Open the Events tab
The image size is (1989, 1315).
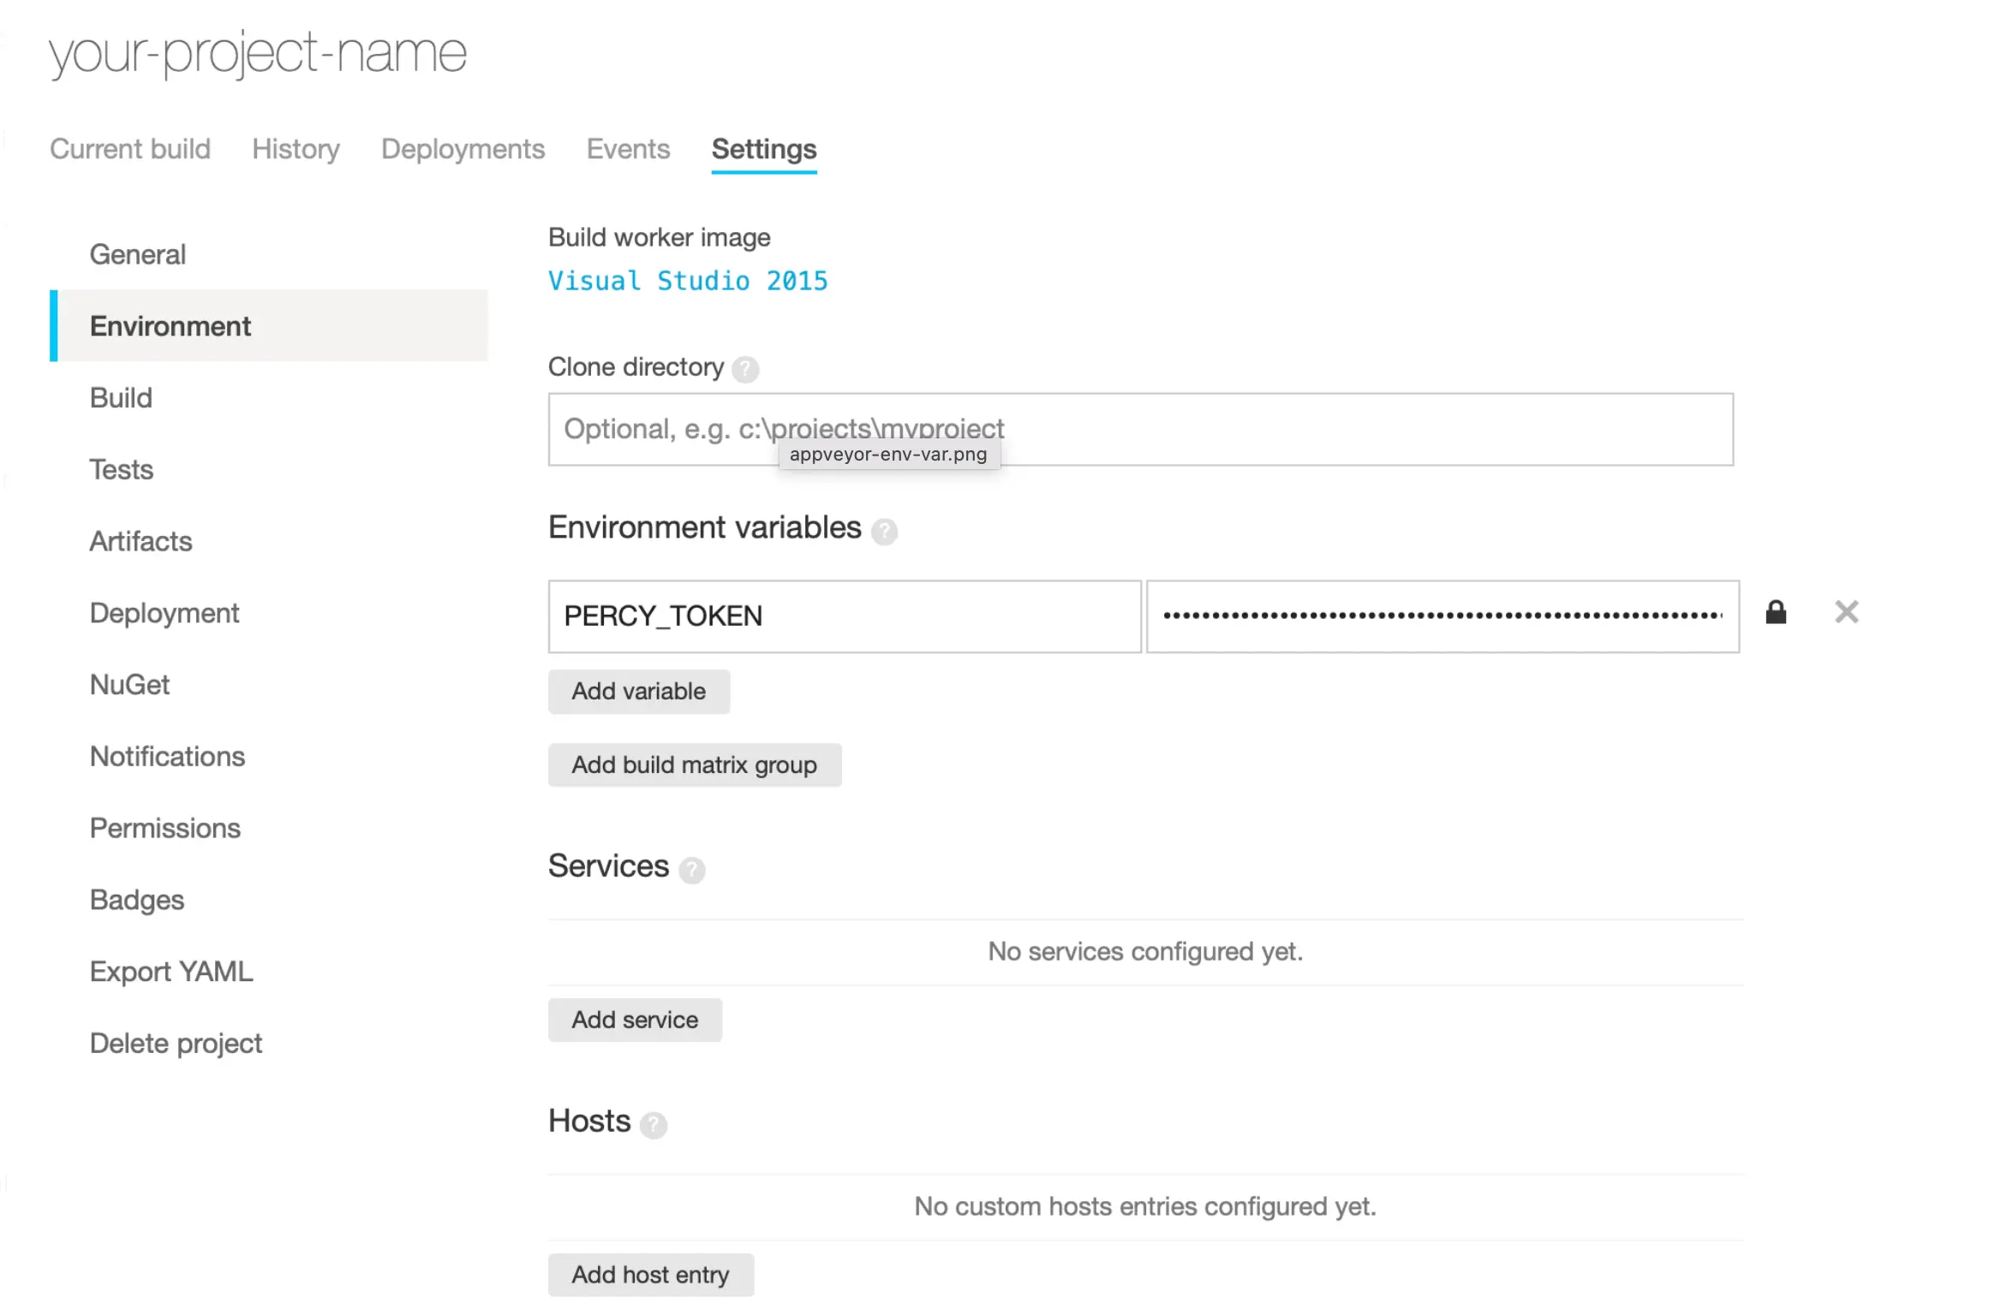click(x=628, y=149)
